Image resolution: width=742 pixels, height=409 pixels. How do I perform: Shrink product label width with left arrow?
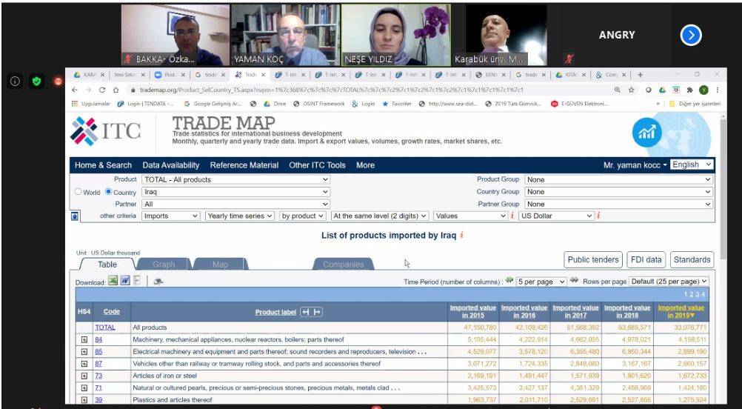(306, 312)
